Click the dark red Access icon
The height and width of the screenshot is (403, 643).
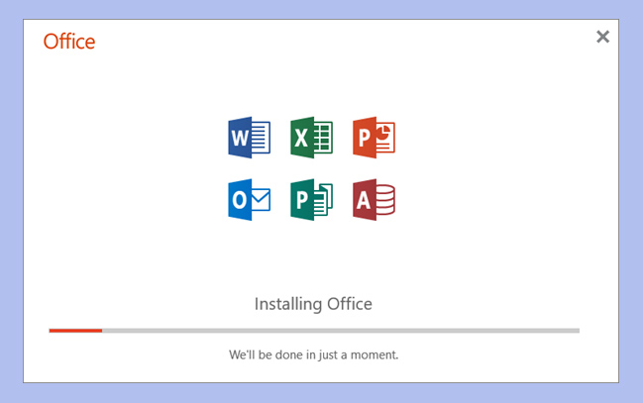(x=374, y=200)
